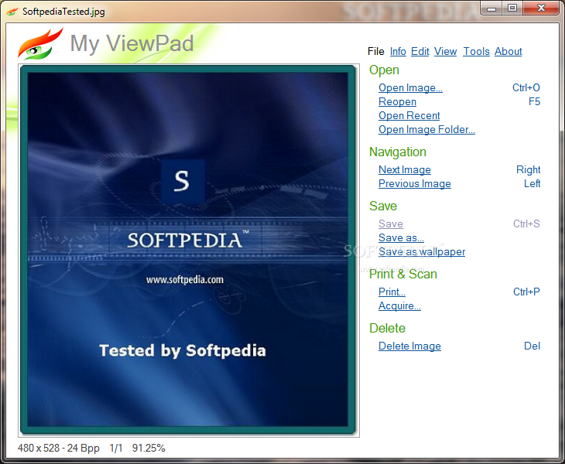Open the Tools menu
The width and height of the screenshot is (565, 464).
[476, 52]
